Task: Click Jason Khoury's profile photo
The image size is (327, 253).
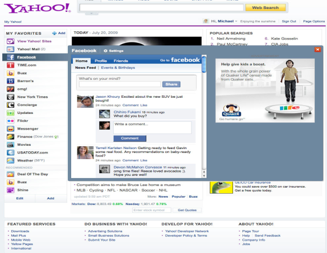Action: 85,101
